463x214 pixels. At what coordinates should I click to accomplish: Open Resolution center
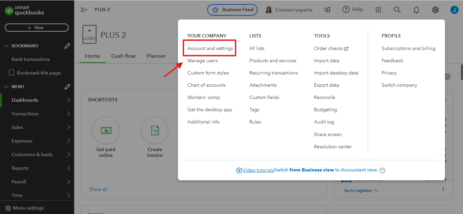pos(333,147)
